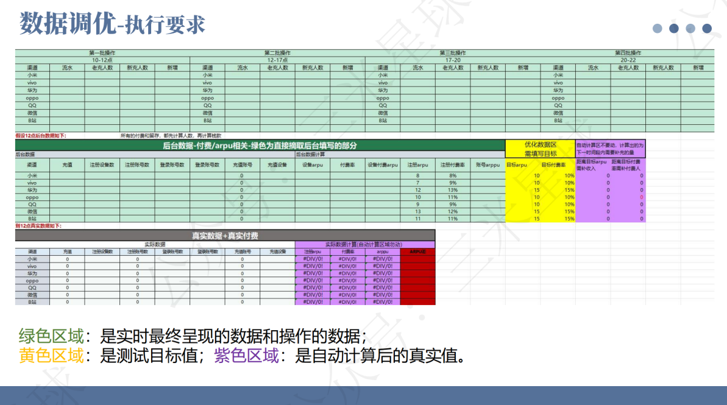Viewport: 727px width, 405px height.
Task: Click the first light-blue dot at top right
Action: (x=657, y=28)
